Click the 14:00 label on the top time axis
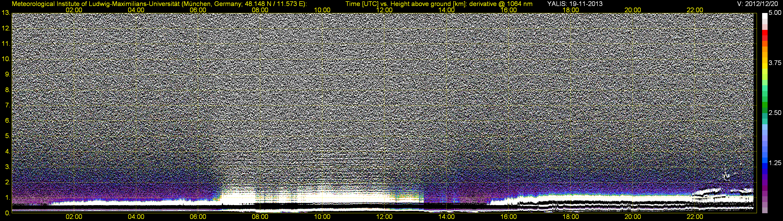Image resolution: width=783 pixels, height=221 pixels. 447,10
